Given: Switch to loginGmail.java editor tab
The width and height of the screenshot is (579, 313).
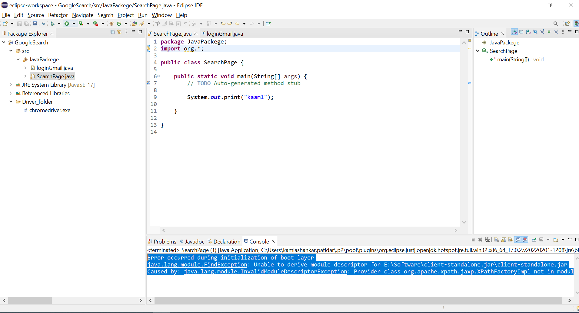Looking at the screenshot, I should click(x=222, y=34).
